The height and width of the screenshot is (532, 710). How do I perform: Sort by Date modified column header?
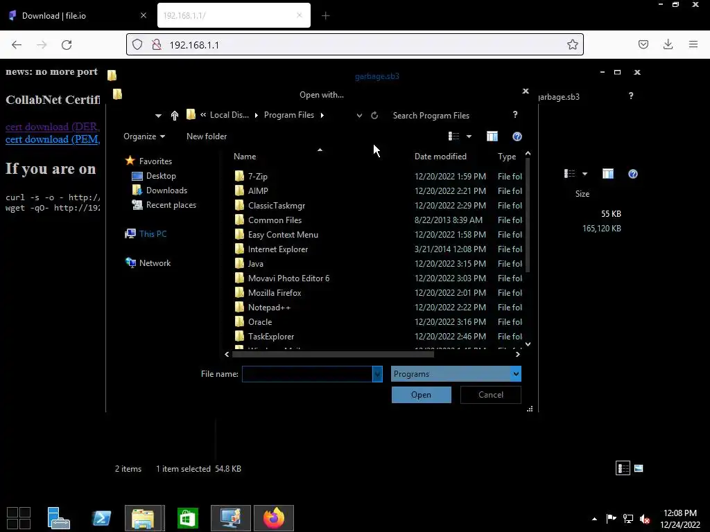[440, 156]
